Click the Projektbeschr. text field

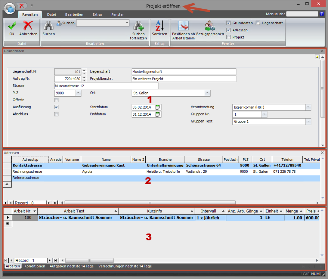tap(184, 79)
